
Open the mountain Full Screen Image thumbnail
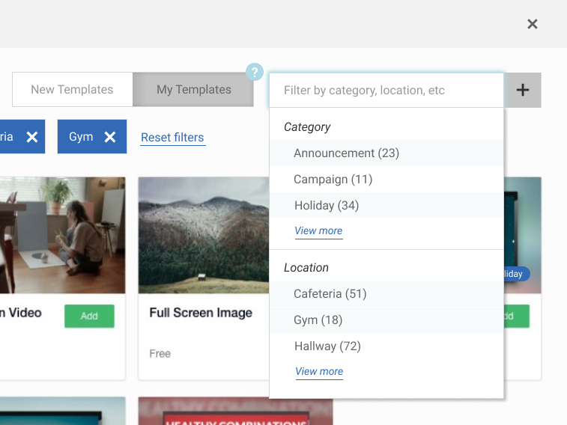204,235
